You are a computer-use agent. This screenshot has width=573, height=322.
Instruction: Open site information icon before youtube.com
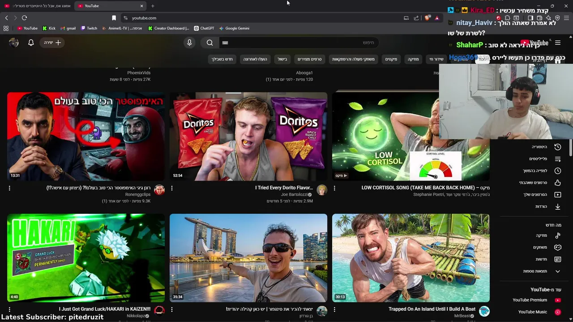pos(125,18)
